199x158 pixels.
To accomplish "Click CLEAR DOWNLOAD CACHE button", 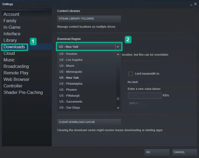I will [89, 122].
